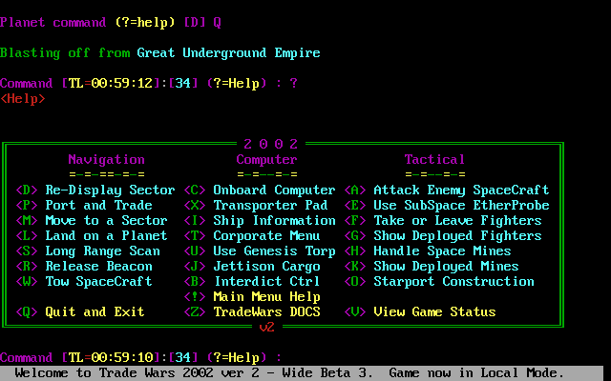Click the Tactical column heading

point(435,159)
